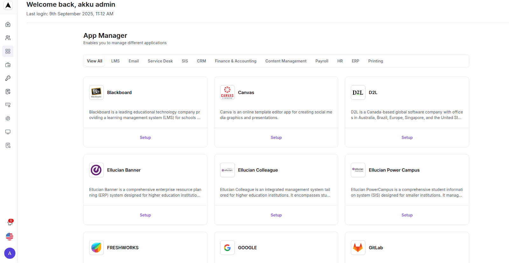Click the Ellucian Banner title
Viewport: 509px width, 263px height.
coord(124,170)
